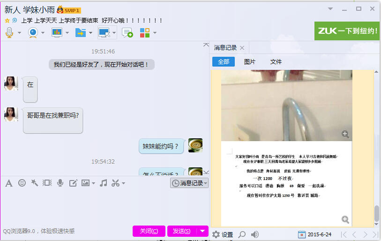
Task: Click the speaker sound icon
Action: (254, 234)
